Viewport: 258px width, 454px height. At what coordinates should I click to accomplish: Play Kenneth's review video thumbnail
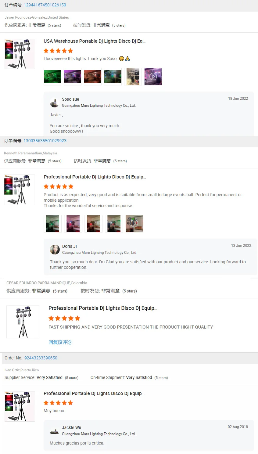point(134,224)
